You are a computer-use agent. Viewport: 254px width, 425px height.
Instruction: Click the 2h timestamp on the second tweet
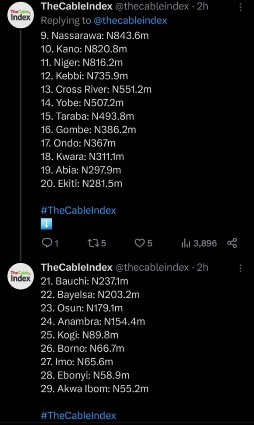(202, 267)
